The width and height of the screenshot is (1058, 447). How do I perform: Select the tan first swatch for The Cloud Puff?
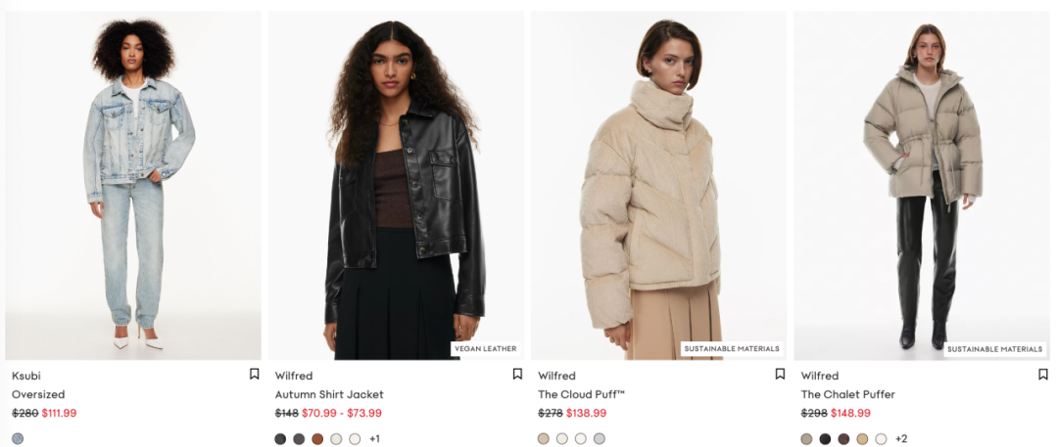point(543,439)
